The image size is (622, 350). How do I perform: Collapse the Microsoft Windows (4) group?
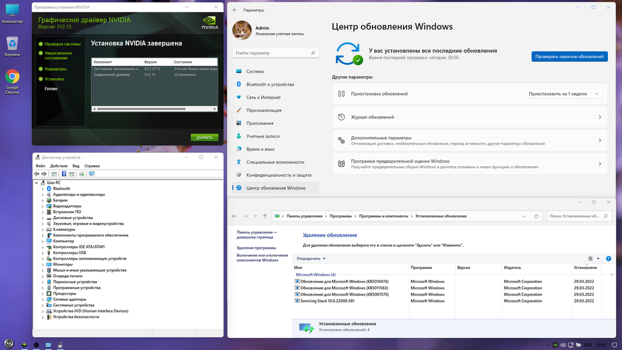point(612,275)
